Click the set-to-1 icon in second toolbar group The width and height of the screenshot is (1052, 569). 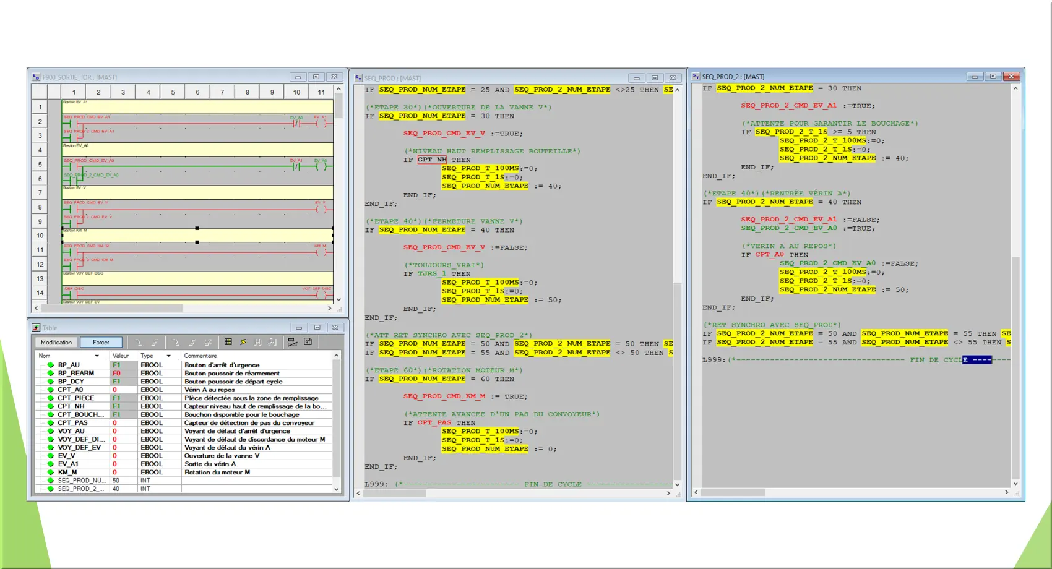[192, 342]
